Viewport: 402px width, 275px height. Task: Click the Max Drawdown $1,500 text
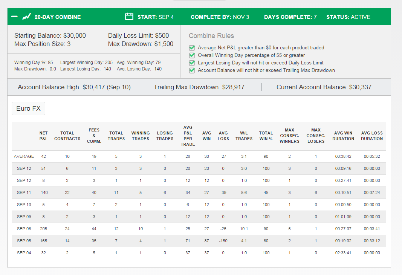141,44
